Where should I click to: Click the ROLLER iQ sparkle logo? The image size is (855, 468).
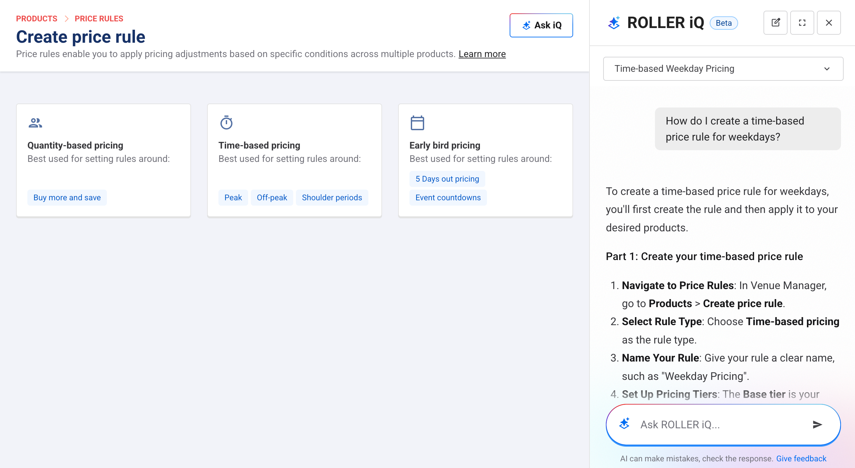pyautogui.click(x=615, y=22)
